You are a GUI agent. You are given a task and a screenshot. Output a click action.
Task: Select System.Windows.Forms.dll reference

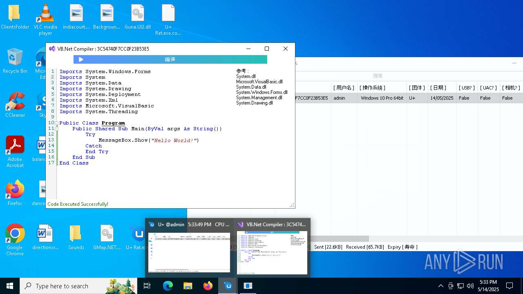click(261, 92)
